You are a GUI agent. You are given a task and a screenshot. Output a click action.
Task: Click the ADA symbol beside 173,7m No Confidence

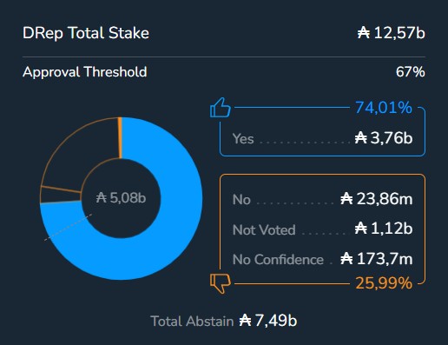click(346, 259)
